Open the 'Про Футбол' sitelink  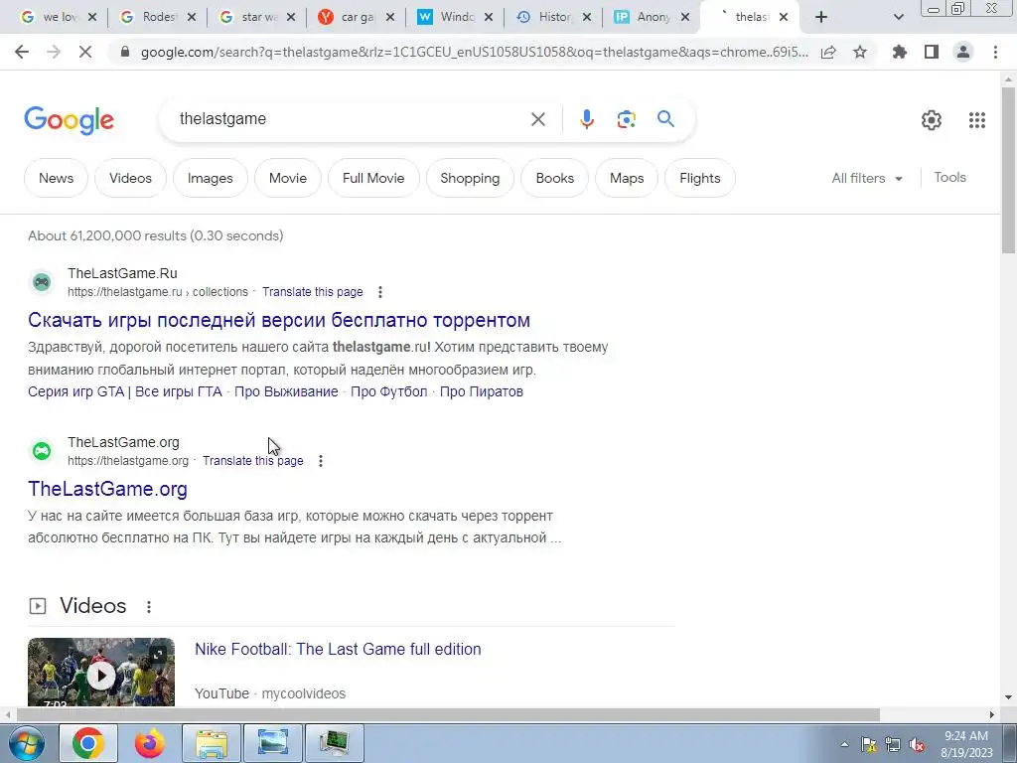coord(389,391)
